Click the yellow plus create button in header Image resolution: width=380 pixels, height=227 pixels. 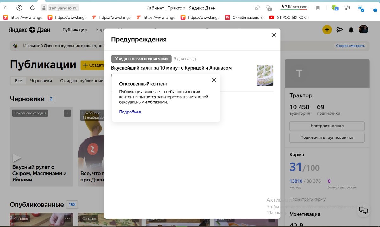pyautogui.click(x=327, y=30)
